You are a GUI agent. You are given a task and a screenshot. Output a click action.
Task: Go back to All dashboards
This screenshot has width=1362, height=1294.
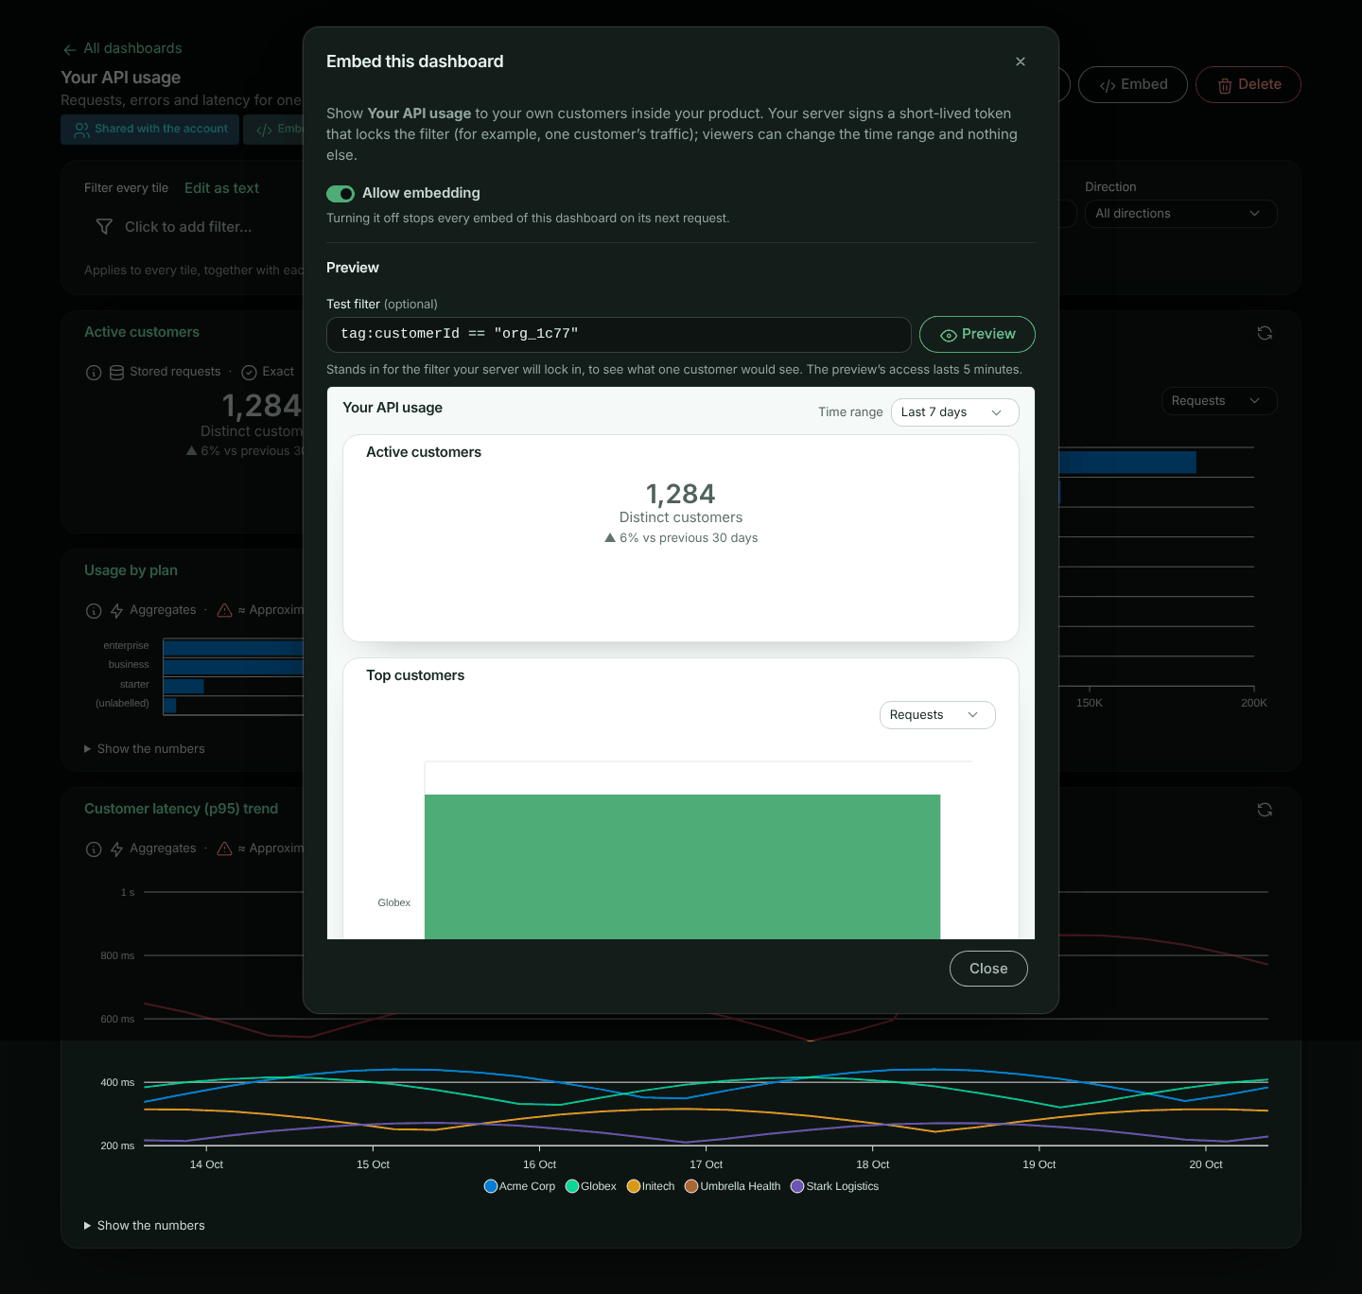[x=122, y=49]
